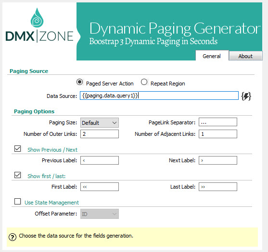Viewport: 268px width, 252px height.
Task: Switch to the General tab
Action: point(212,55)
